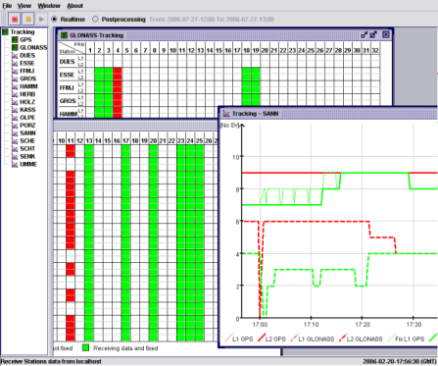
Task: Click the L2 GLONASS legend entry
Action: click(x=361, y=340)
